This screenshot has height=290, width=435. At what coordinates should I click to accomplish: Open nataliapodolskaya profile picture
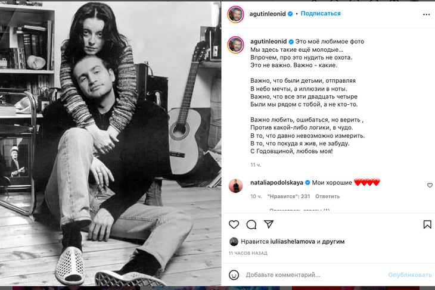(235, 186)
